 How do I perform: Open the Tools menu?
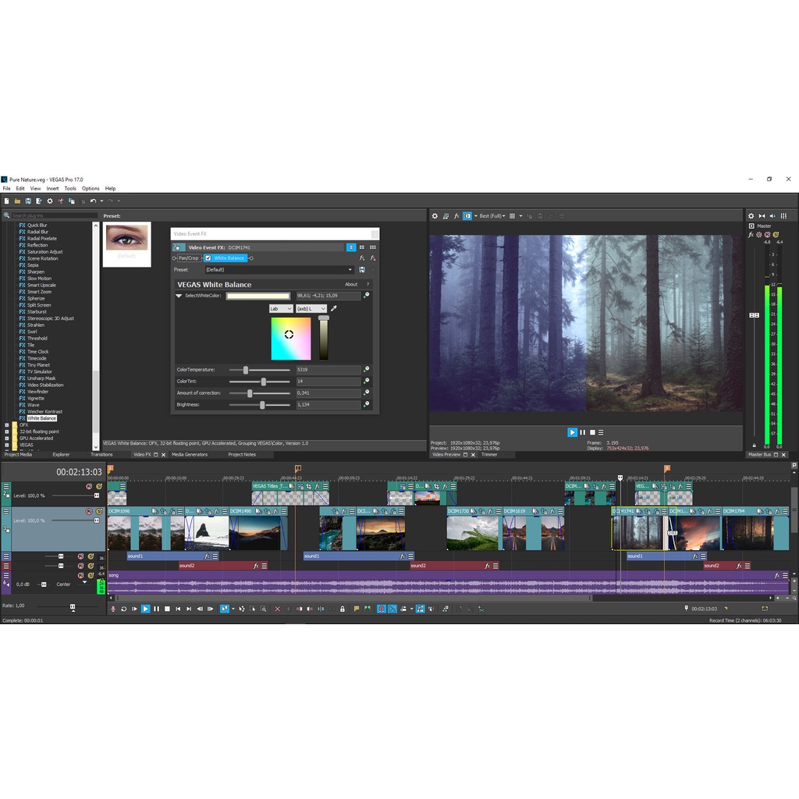(x=70, y=188)
